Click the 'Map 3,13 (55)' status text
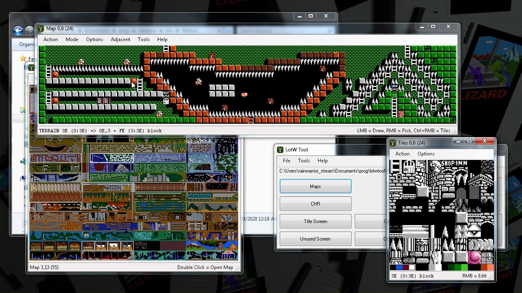The height and width of the screenshot is (293, 522). click(x=44, y=267)
